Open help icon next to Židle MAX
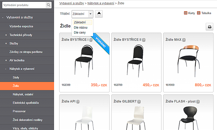The image size is (217, 130). (184, 40)
